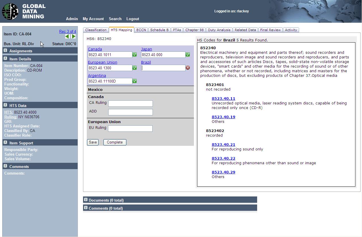Expand the Comments (0 total) panel
This screenshot has height=237, width=362.
tap(86, 208)
